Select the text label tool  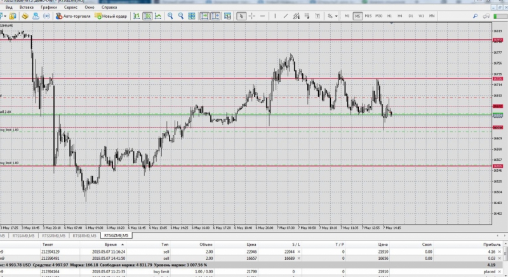point(316,16)
